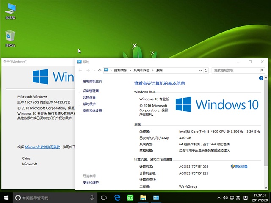The width and height of the screenshot is (271, 203).
Task: Select 系统 in the breadcrumb
Action: [159, 70]
